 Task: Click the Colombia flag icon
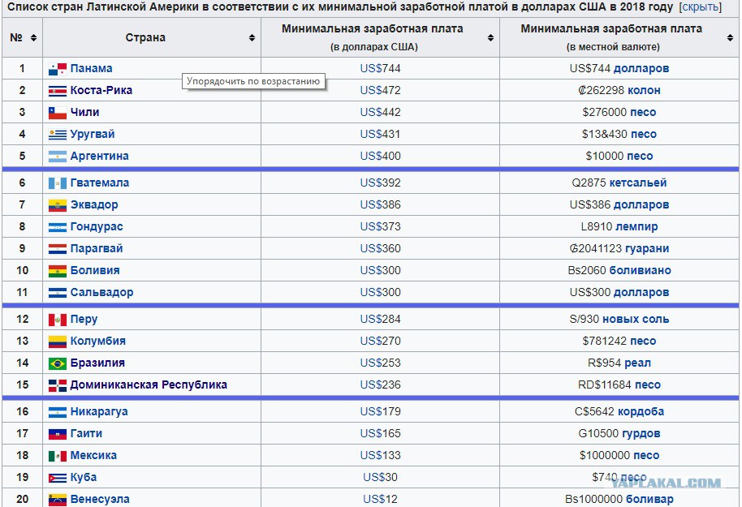tap(58, 342)
